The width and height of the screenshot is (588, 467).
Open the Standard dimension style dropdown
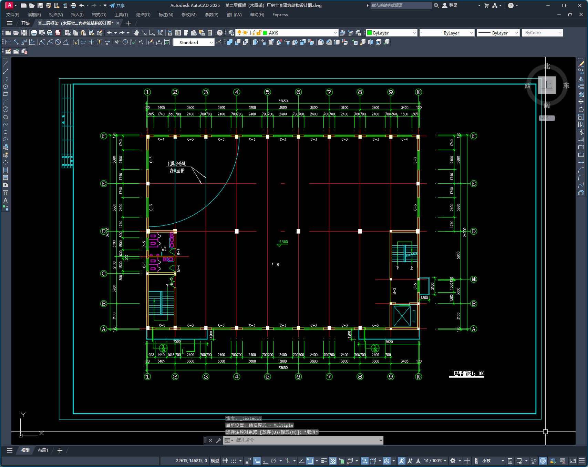pos(211,42)
